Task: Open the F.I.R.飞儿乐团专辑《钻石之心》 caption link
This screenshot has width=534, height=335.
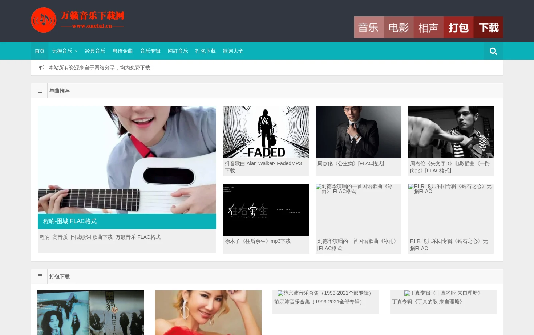Action: point(449,245)
